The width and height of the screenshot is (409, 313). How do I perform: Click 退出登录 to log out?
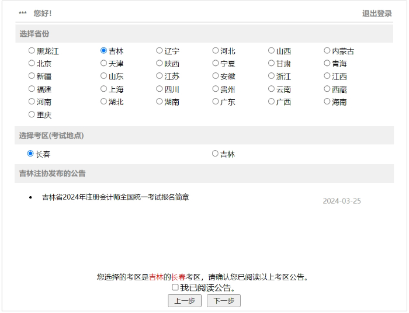click(x=377, y=13)
